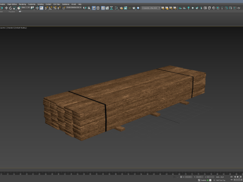
Task: Open the [Default Shading] viewport menu
Action: click(x=21, y=28)
